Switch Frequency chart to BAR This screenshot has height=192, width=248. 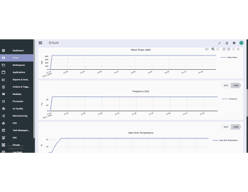(x=226, y=85)
